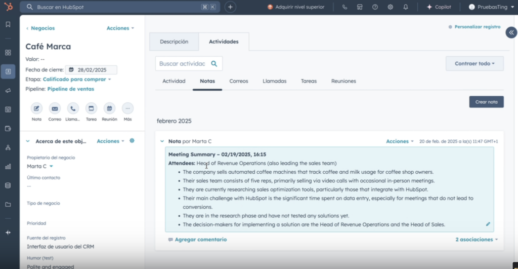Image resolution: width=518 pixels, height=269 pixels.
Task: Log a call with the Llamada icon
Action: click(73, 108)
